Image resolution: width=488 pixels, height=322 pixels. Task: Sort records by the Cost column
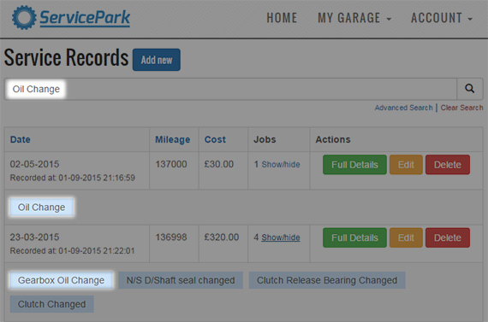click(215, 139)
